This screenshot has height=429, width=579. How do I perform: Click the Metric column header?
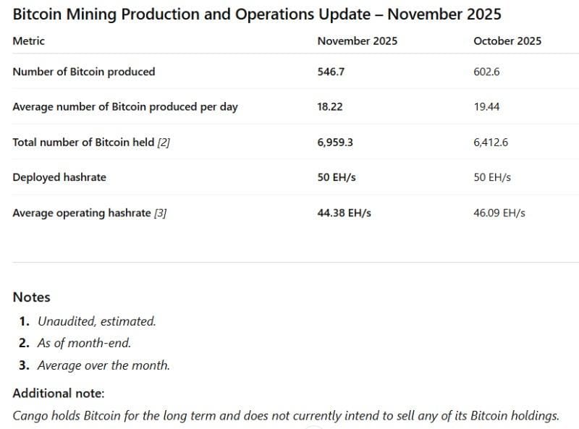point(28,41)
